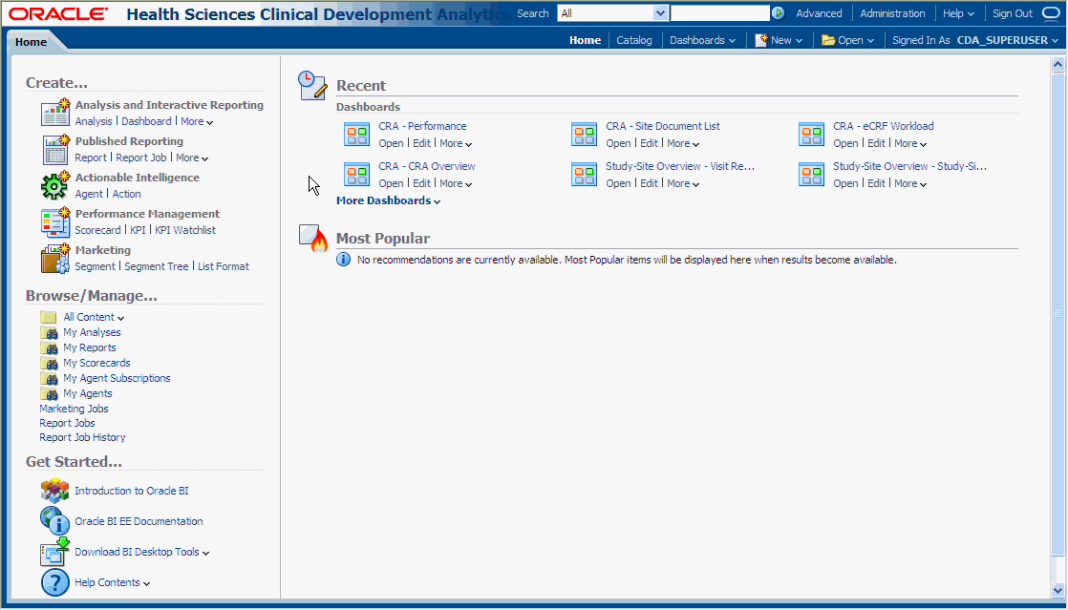Open Advanced search
Viewport: 1068px width, 610px height.
[819, 13]
